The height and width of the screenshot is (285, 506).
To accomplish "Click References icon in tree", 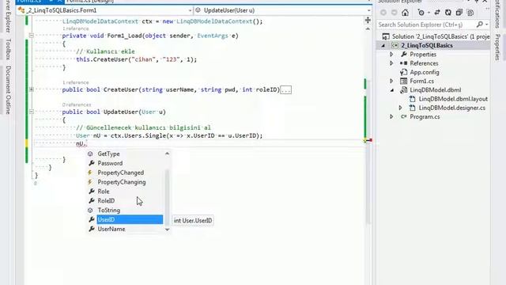I will click(403, 63).
